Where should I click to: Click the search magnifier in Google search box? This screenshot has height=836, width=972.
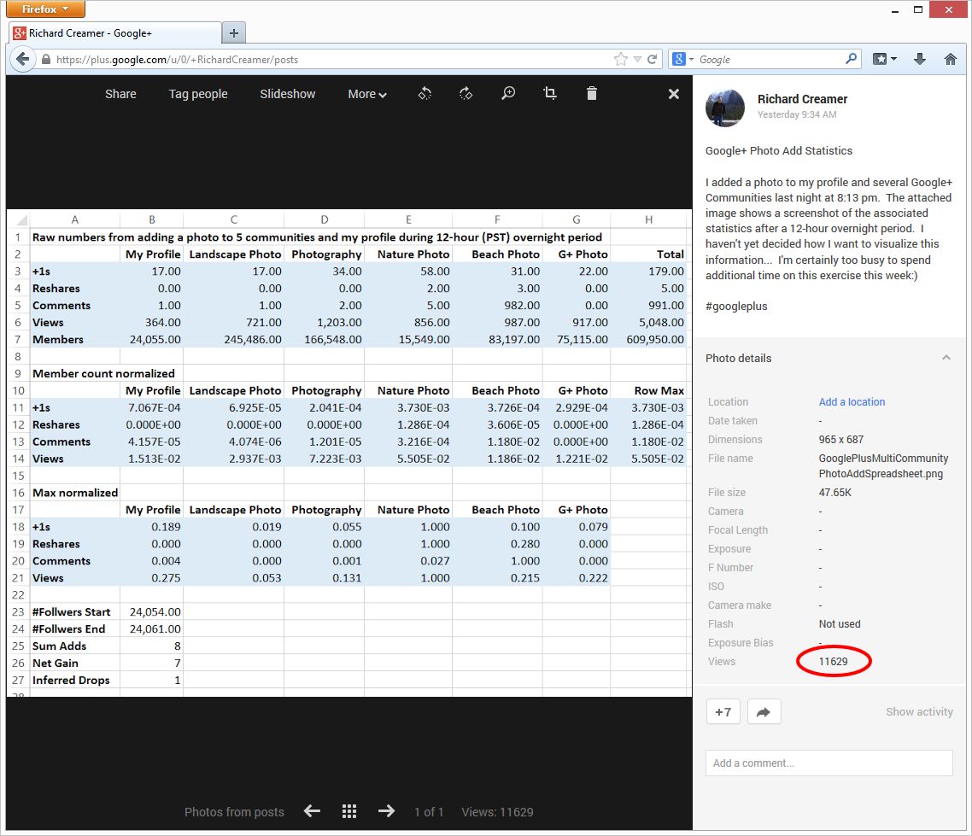point(851,59)
